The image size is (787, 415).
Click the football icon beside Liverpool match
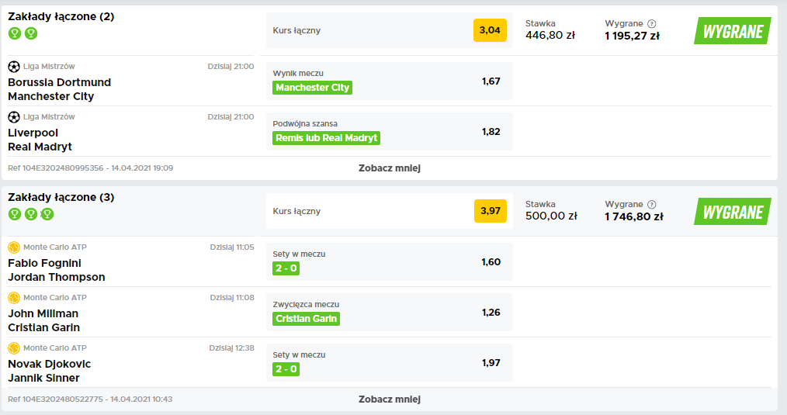pos(14,117)
